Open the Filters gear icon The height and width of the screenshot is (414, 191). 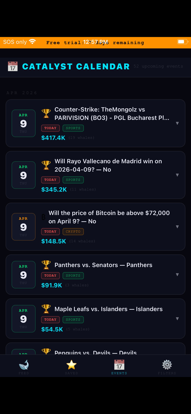pyautogui.click(x=167, y=366)
